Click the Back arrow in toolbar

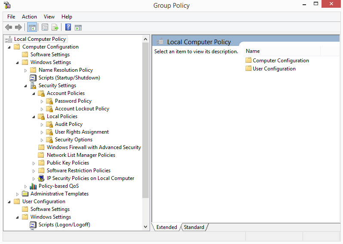click(9, 27)
